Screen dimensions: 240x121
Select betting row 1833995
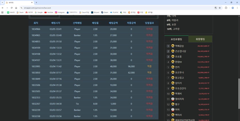(93, 66)
